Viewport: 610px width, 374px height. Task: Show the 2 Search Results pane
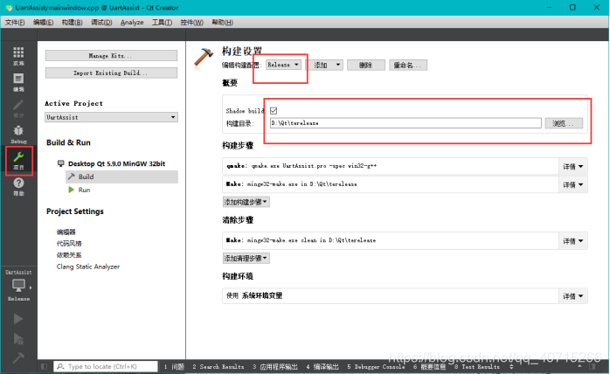218,367
